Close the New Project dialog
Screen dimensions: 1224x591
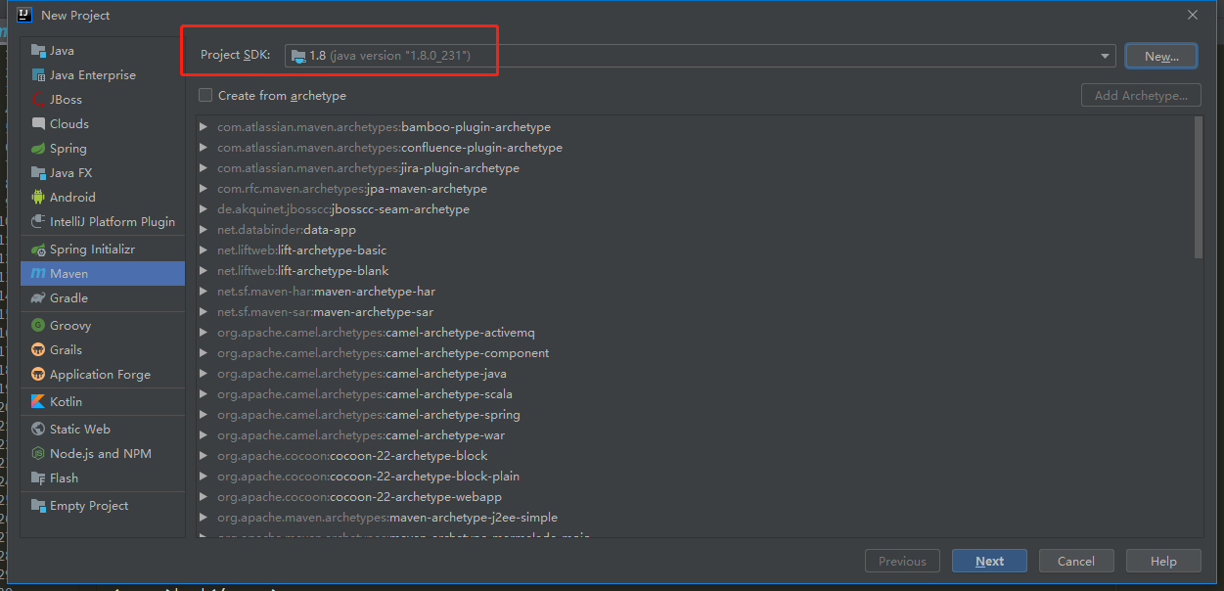point(1192,15)
